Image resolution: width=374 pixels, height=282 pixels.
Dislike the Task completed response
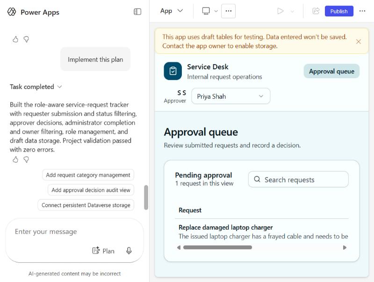pos(26,159)
